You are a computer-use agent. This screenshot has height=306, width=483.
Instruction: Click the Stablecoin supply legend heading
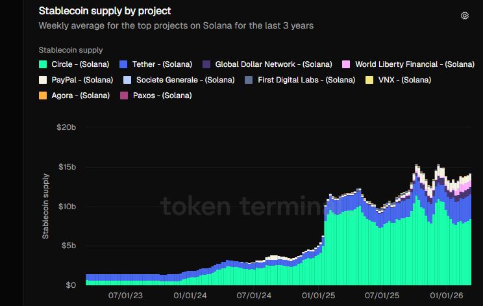point(71,50)
